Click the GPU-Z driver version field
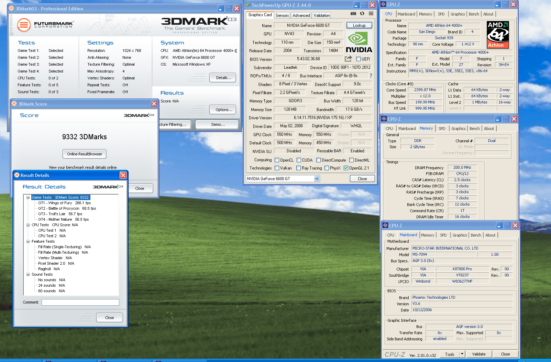This screenshot has height=362, width=551. [x=323, y=118]
